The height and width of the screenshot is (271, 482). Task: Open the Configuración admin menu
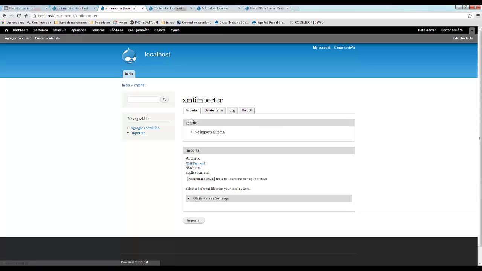139,30
